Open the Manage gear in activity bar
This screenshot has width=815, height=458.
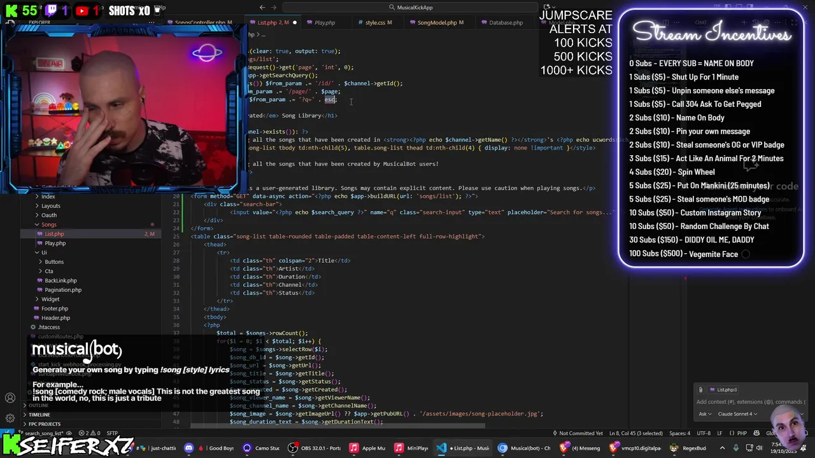click(x=10, y=418)
